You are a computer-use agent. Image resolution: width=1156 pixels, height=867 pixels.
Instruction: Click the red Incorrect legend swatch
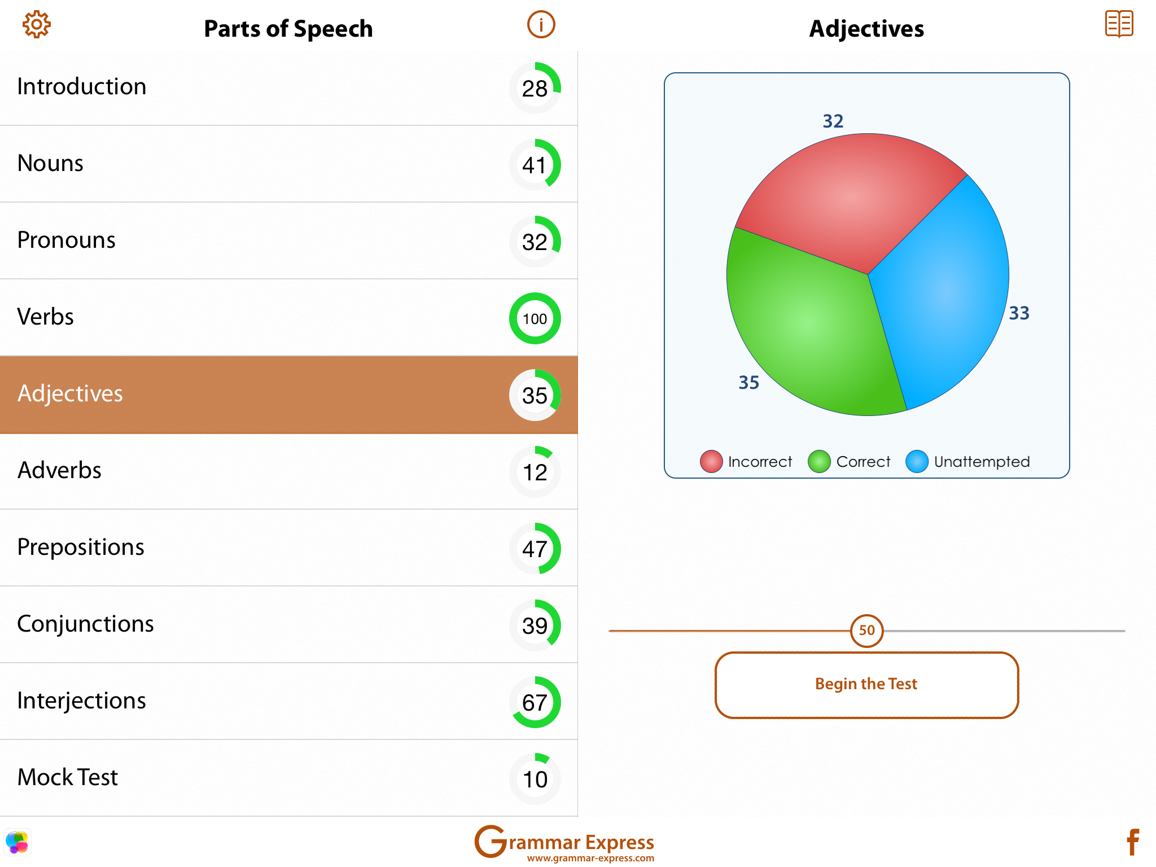coord(711,461)
